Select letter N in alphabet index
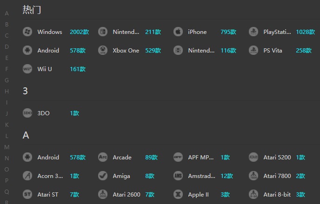Viewport: 320px width, 204px height. coord(7,158)
